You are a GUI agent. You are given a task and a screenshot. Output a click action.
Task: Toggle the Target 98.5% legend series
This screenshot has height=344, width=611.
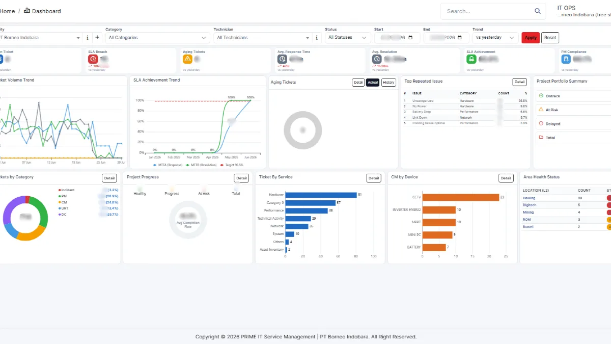coord(231,165)
